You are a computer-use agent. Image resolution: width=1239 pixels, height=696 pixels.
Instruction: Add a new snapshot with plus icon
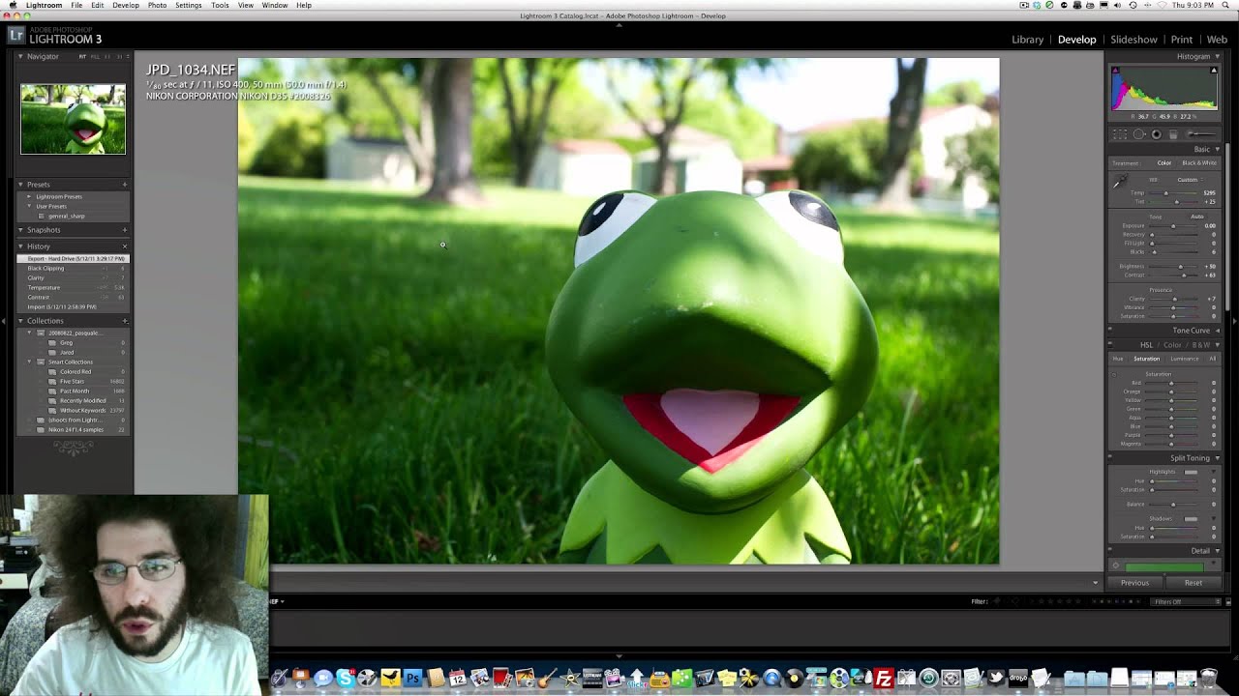(x=124, y=230)
